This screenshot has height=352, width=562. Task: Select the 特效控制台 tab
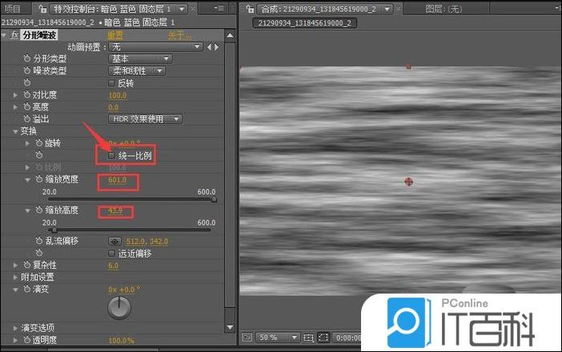pyautogui.click(x=113, y=8)
